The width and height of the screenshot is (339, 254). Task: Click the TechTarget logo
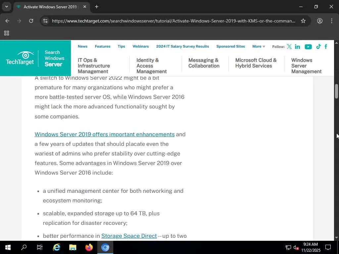pyautogui.click(x=20, y=58)
